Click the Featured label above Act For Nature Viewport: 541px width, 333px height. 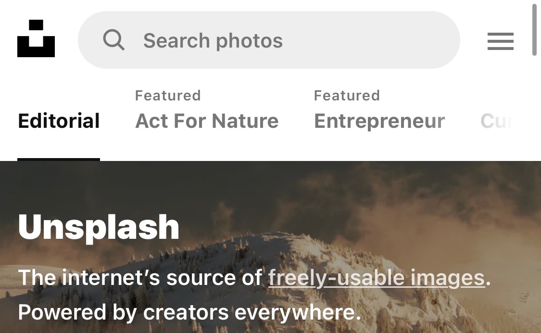tap(168, 96)
